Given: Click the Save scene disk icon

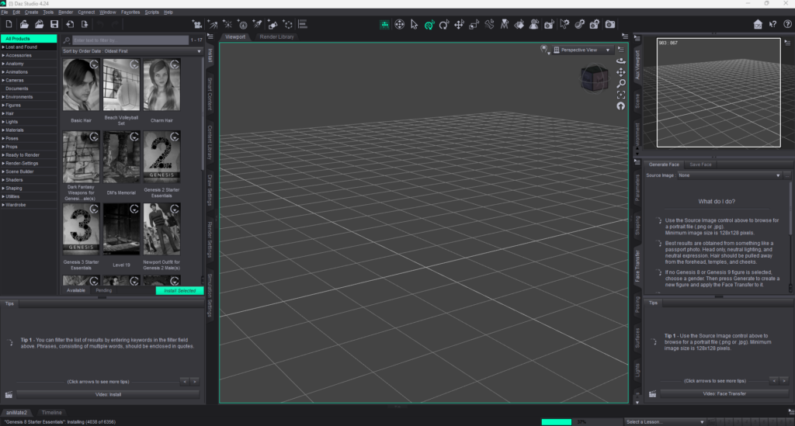Looking at the screenshot, I should (54, 25).
